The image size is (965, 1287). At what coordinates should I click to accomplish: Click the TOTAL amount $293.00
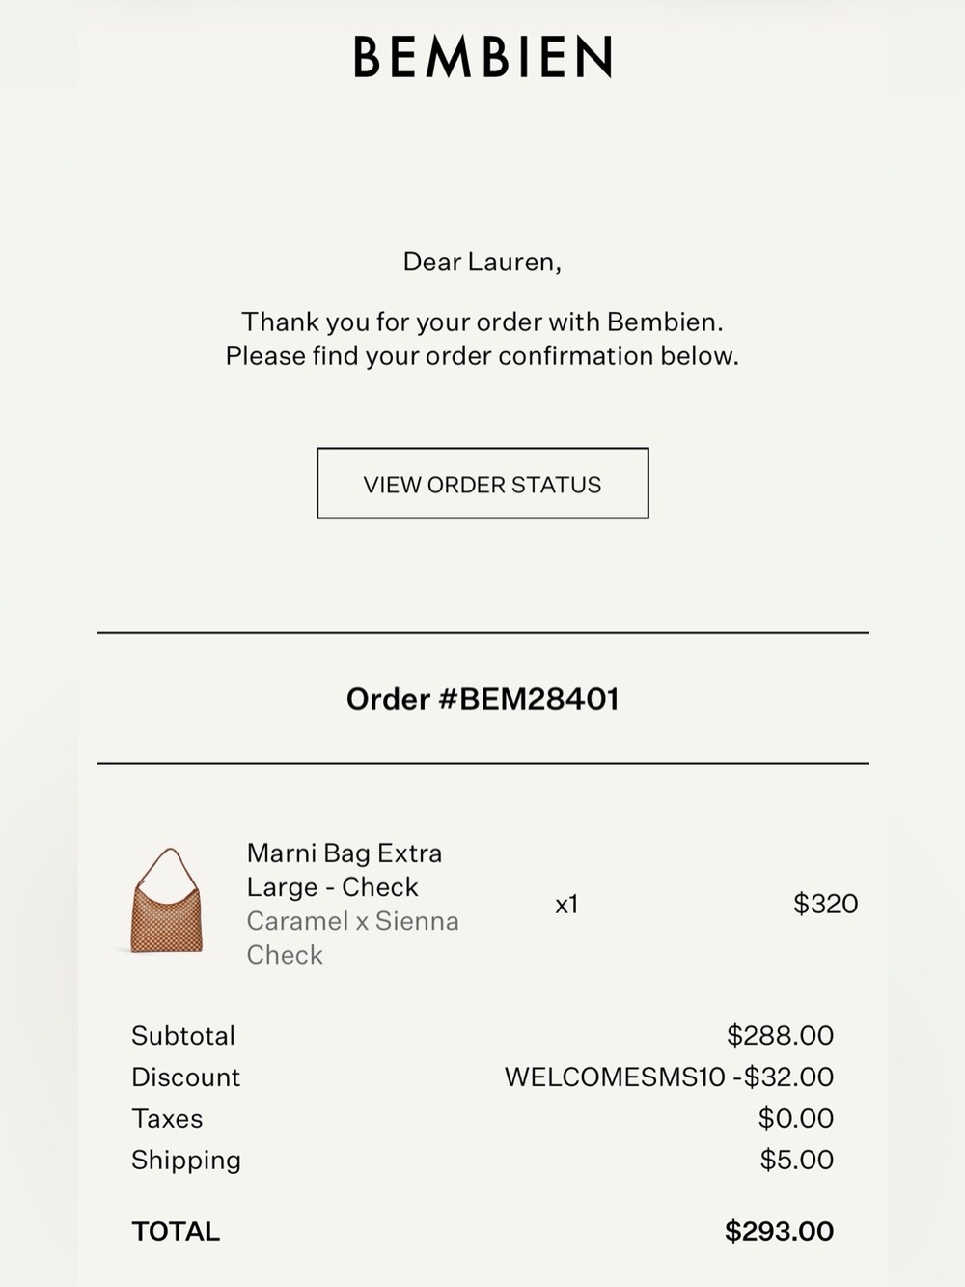coord(779,1231)
